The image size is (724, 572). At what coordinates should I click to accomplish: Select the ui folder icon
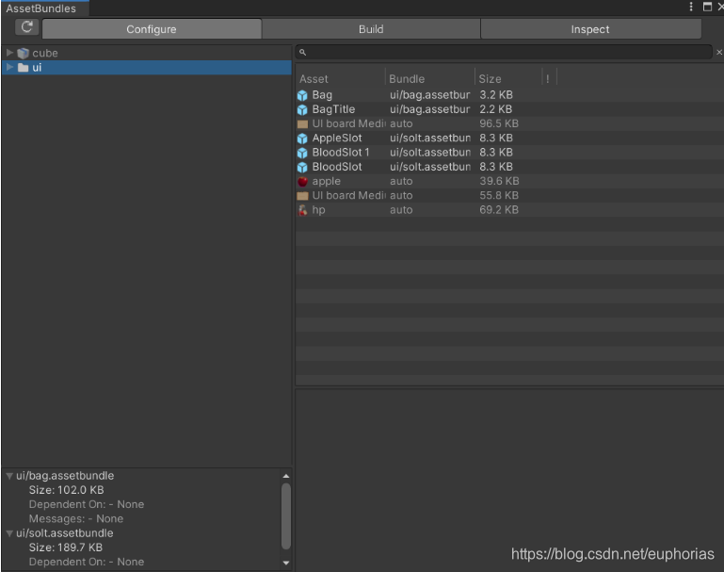coord(24,68)
